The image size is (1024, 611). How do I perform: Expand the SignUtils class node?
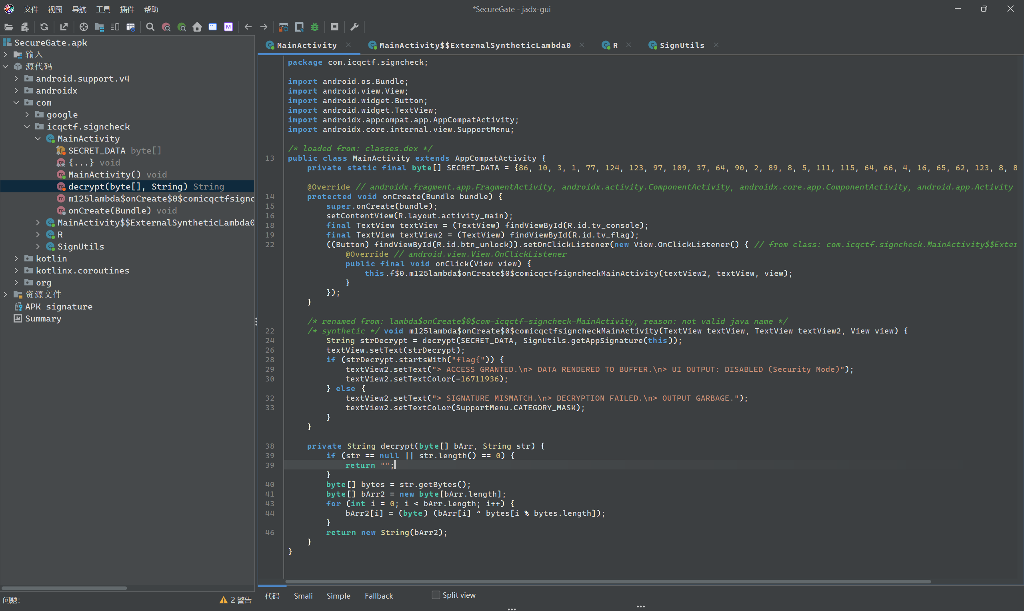coord(38,246)
